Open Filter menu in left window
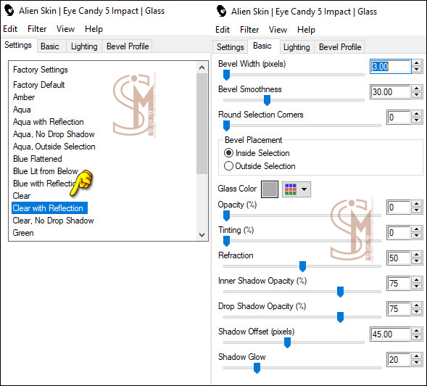The height and width of the screenshot is (386, 427). 37,29
